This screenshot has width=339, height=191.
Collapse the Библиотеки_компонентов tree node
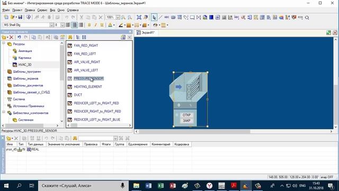click(x=4, y=112)
